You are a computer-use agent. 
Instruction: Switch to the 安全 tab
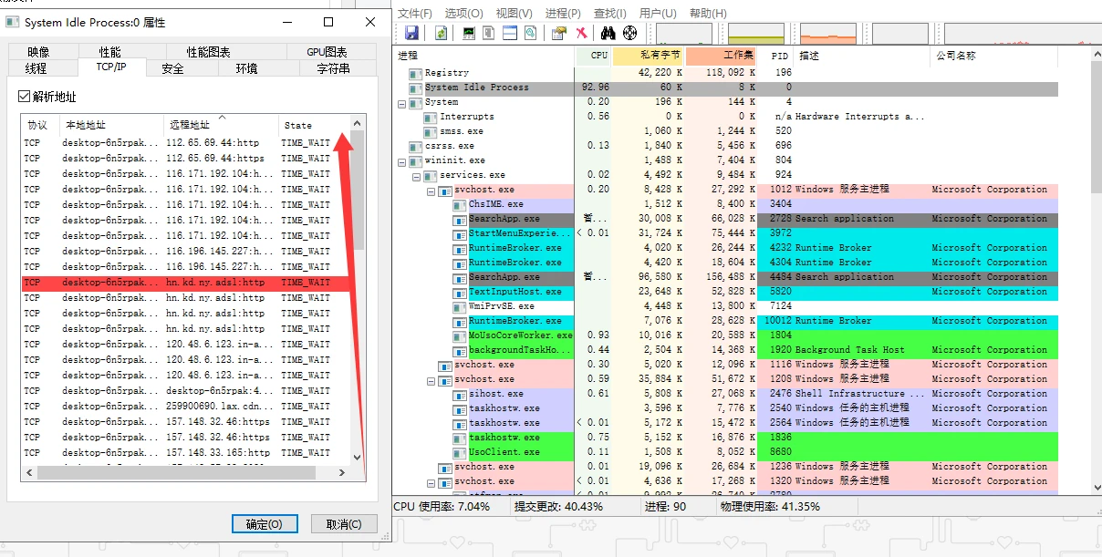pyautogui.click(x=172, y=68)
